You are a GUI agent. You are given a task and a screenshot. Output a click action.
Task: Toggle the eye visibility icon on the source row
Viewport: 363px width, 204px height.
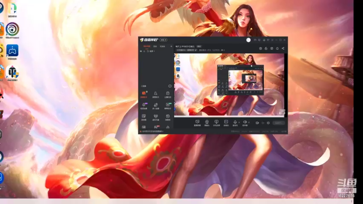(x=141, y=51)
